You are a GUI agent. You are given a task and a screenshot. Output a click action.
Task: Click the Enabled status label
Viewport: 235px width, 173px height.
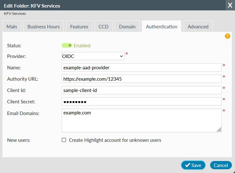point(82,45)
